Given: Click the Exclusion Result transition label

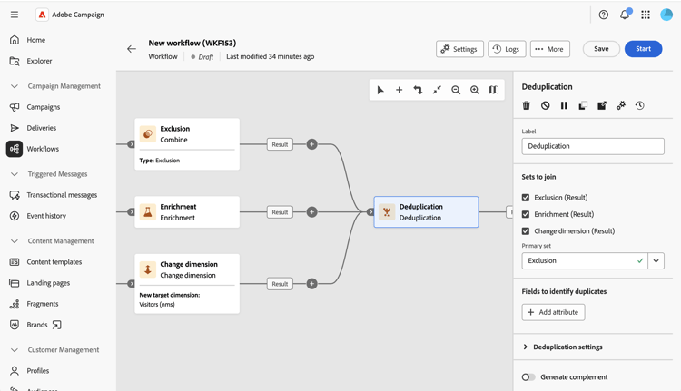Looking at the screenshot, I should pyautogui.click(x=280, y=144).
